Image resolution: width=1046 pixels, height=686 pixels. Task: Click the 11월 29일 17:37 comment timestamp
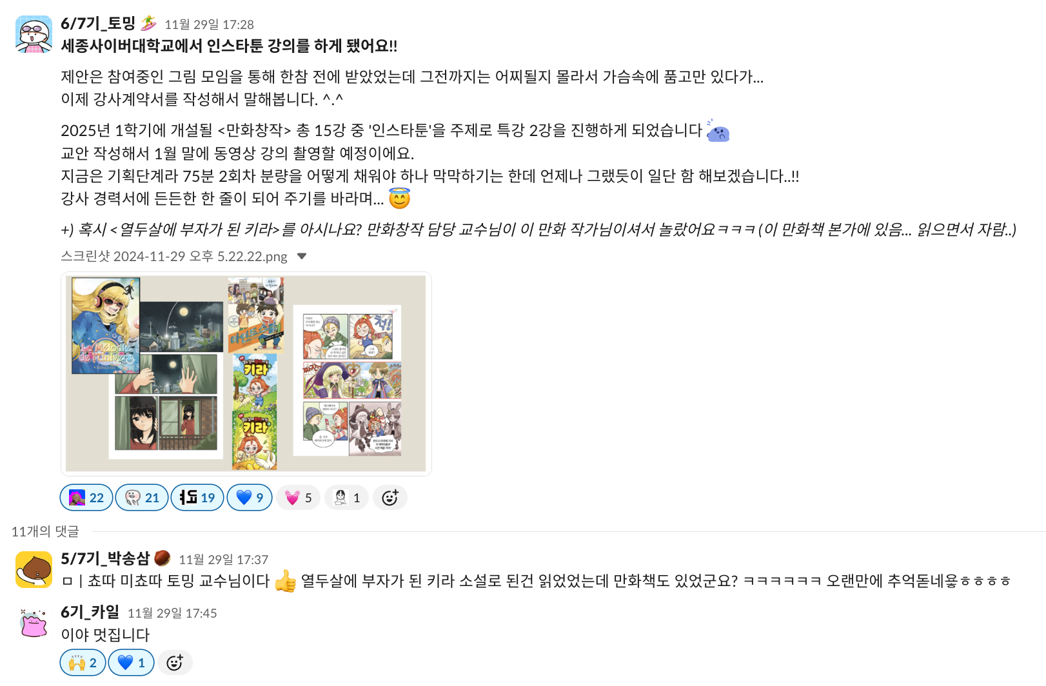[223, 560]
